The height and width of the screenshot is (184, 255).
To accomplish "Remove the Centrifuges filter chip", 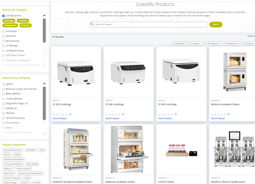I will 186,43.
